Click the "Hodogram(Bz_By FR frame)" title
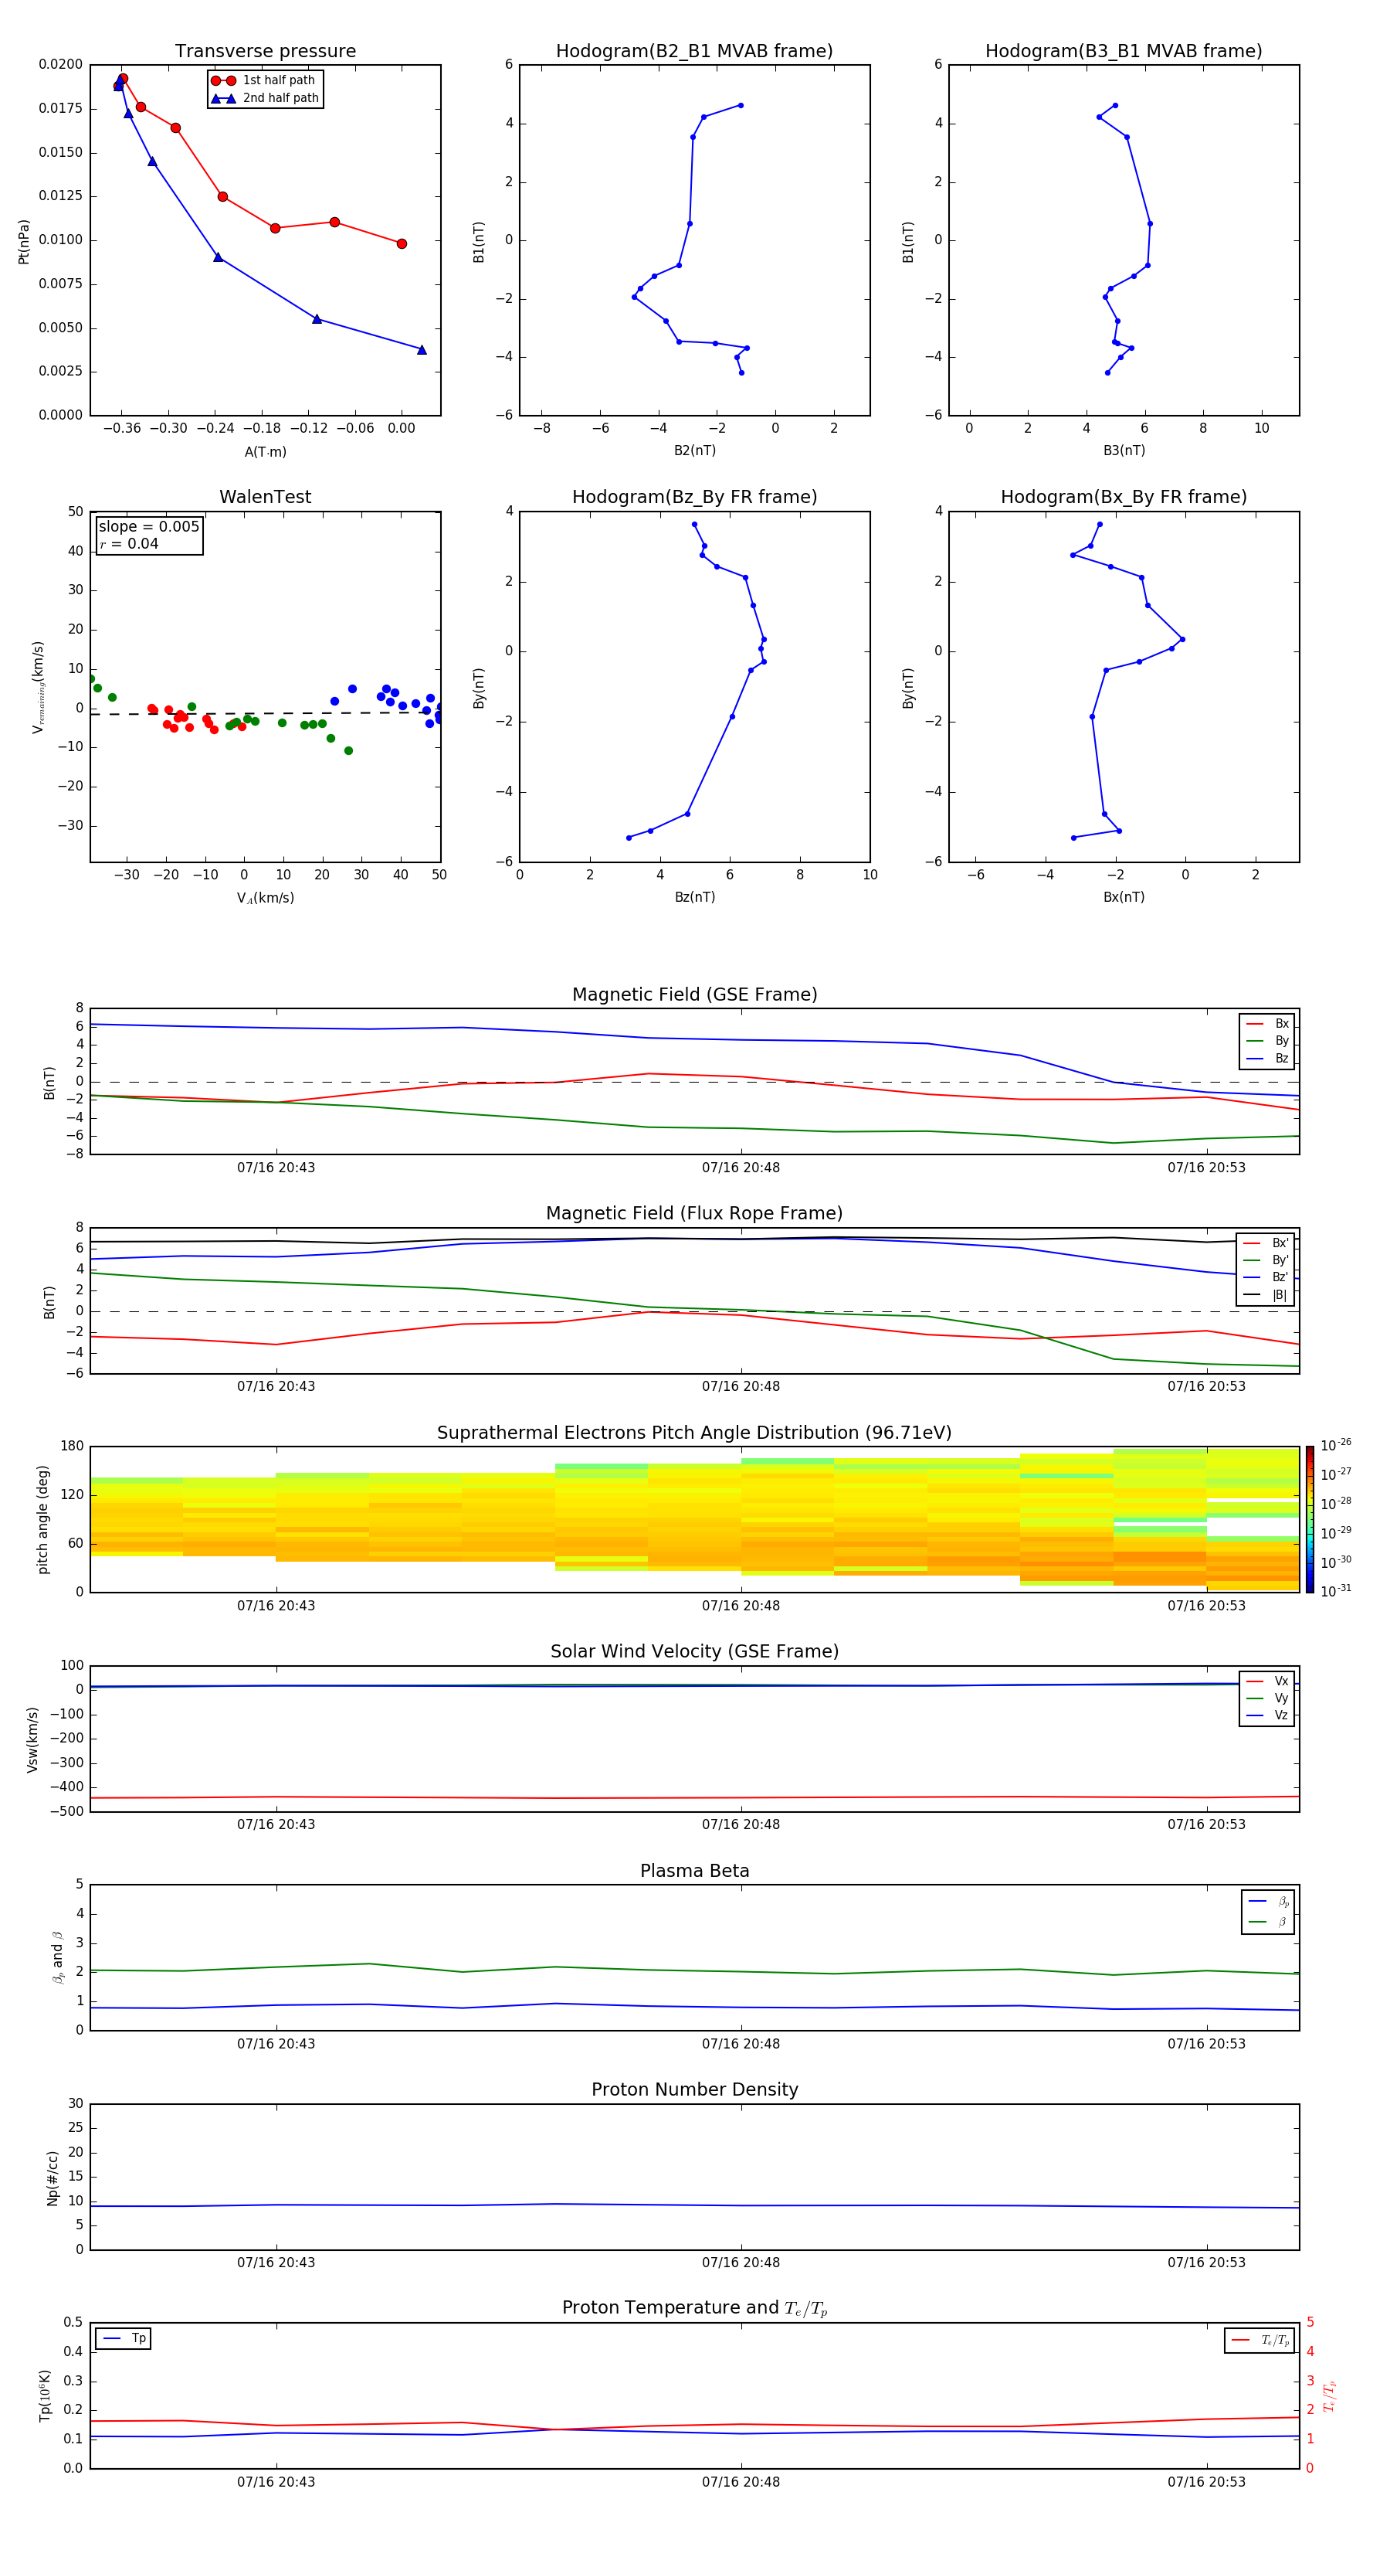This screenshot has height=2550, width=1390. pyautogui.click(x=694, y=497)
